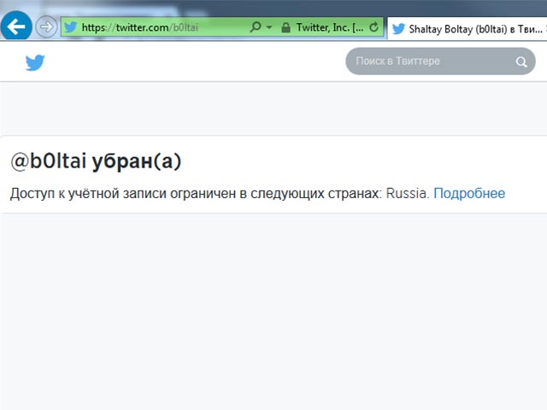Click the search magnifier in the address bar
Viewport: 547px width, 410px height.
(x=255, y=27)
